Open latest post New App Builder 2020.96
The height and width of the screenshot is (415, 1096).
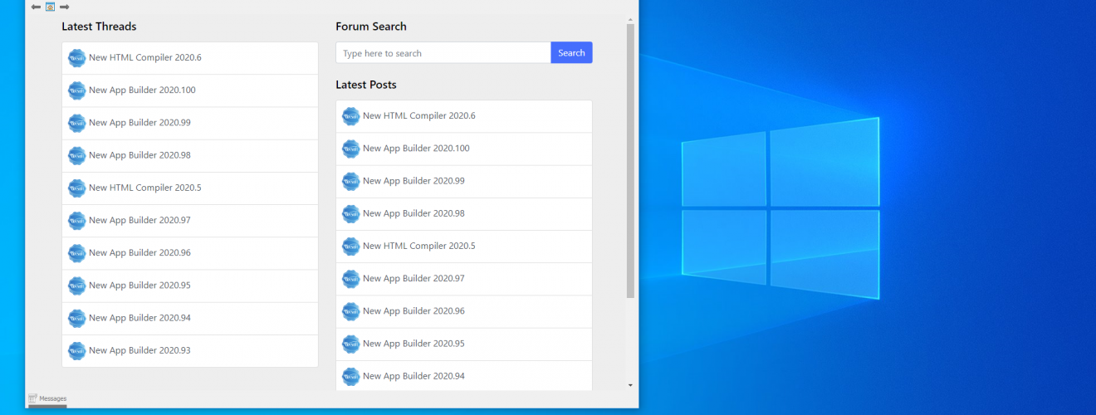point(413,311)
